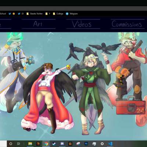The height and width of the screenshot is (147, 147).
Task: Switch to Google Chrome in taskbar
Action: tap(46, 144)
